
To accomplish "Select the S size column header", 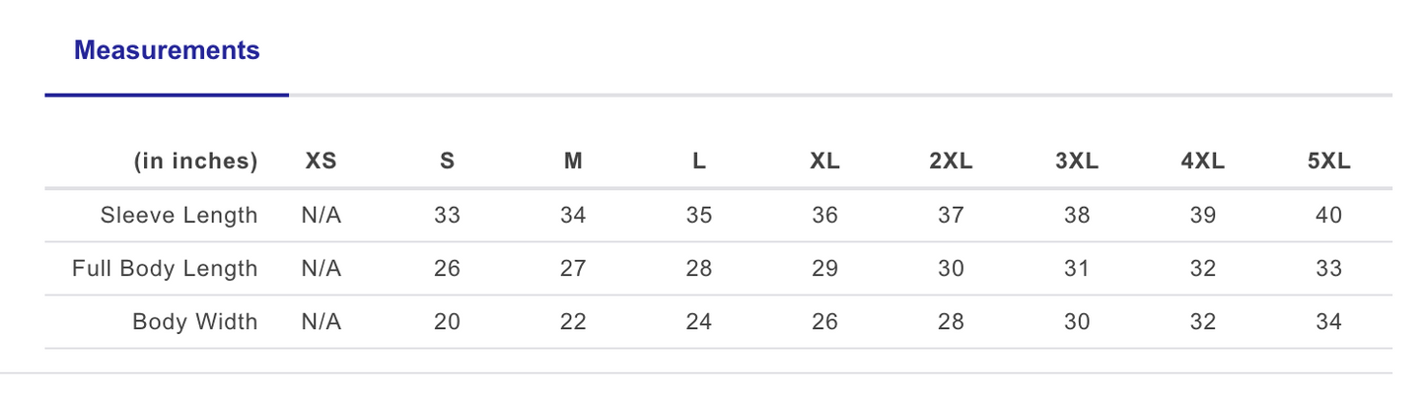I will pyautogui.click(x=447, y=162).
